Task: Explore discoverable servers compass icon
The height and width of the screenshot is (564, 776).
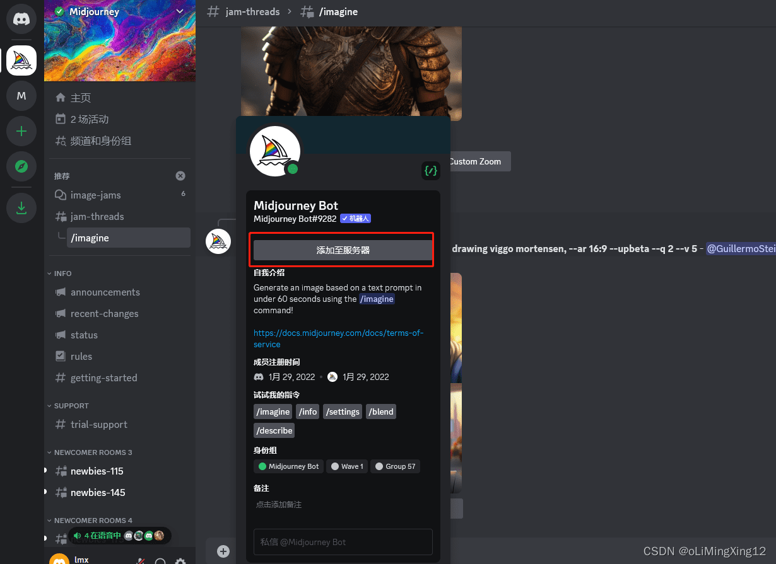Action: pyautogui.click(x=21, y=166)
